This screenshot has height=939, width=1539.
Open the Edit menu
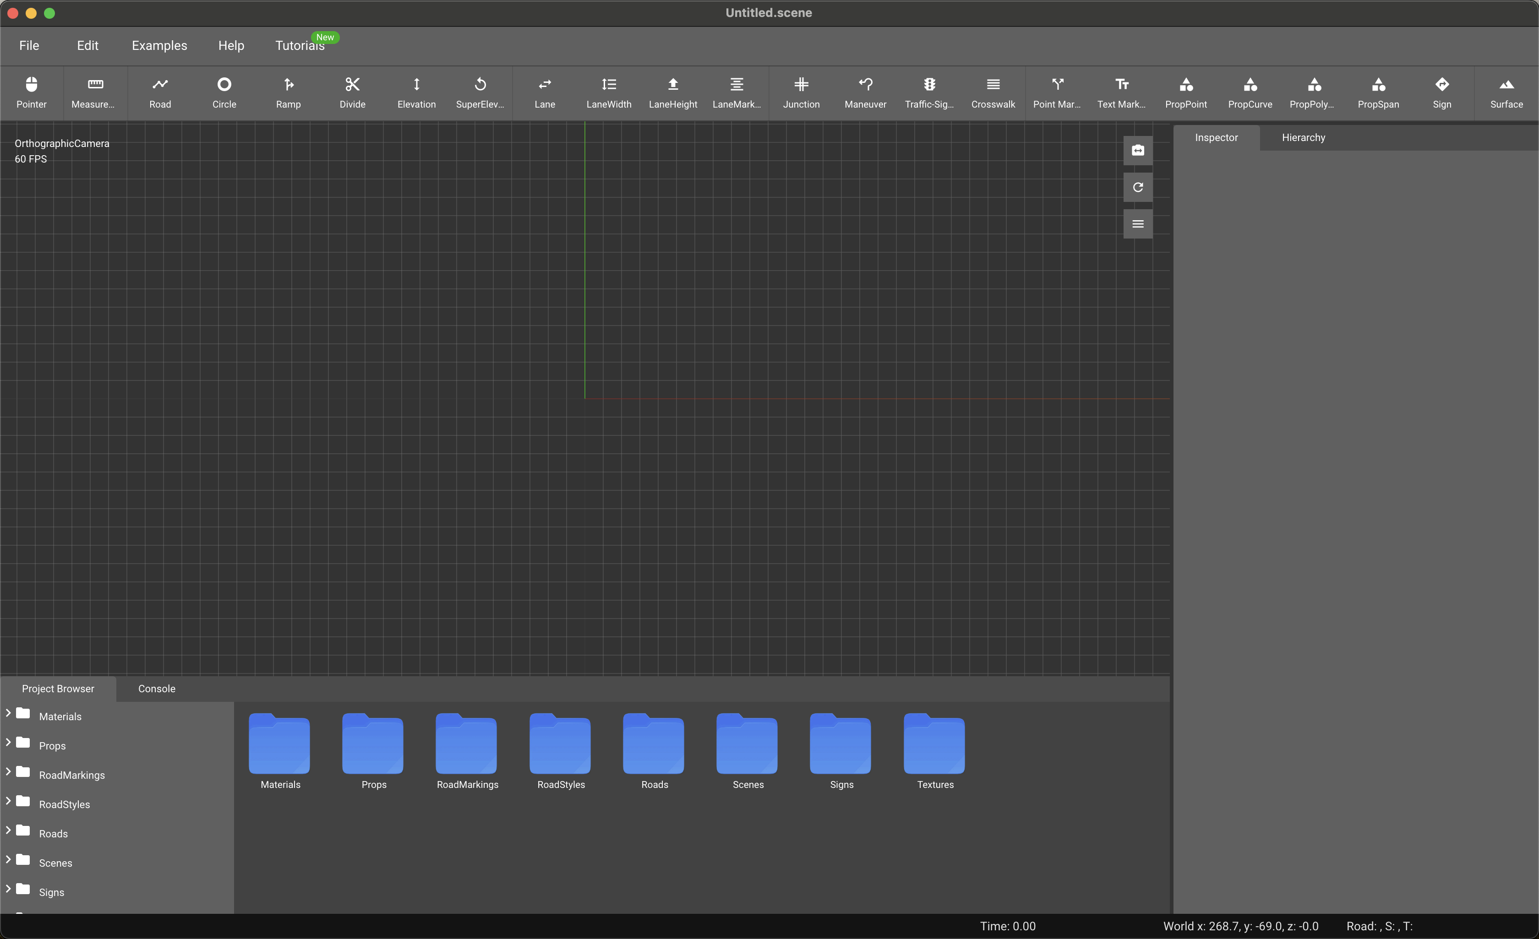pos(87,46)
